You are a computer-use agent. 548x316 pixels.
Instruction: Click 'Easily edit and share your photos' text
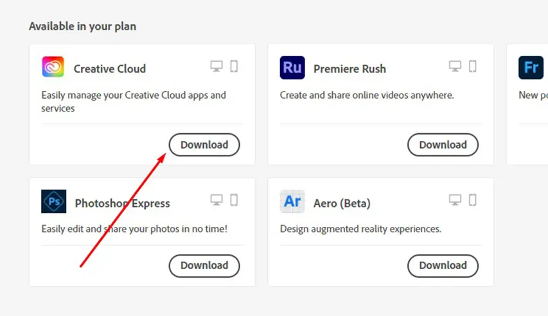coord(134,229)
